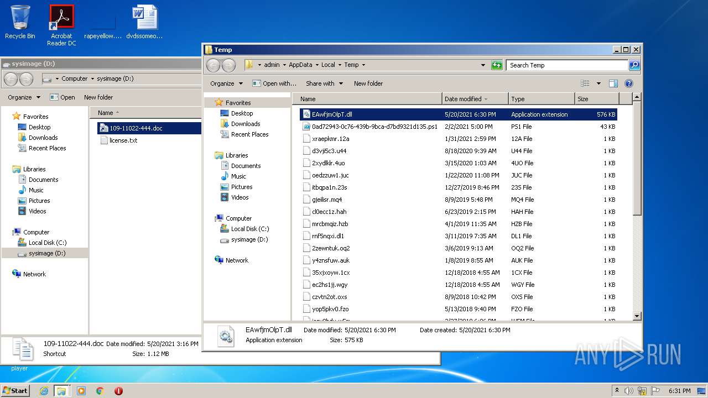Select 109-11022-444.doc shortcut in sysimage window
708x398 pixels.
(136, 128)
